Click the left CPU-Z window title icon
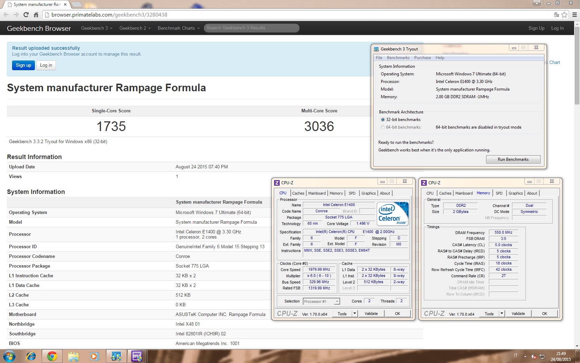Screen dimensions: 580x363 tap(277, 183)
